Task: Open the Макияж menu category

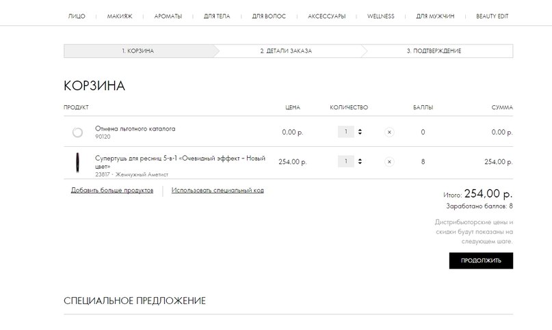Action: pyautogui.click(x=120, y=16)
